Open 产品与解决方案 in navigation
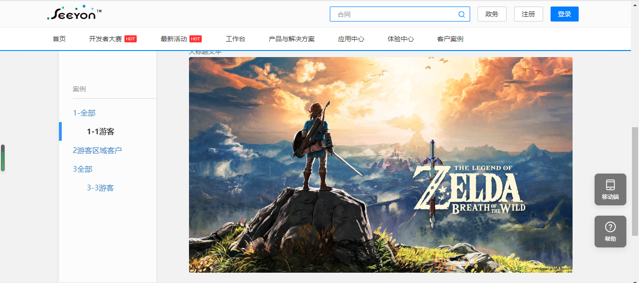 (291, 39)
